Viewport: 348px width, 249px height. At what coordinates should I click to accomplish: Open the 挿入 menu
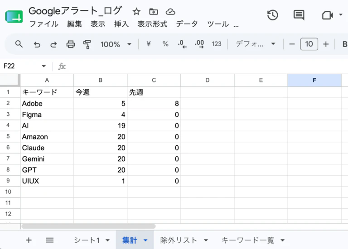(x=121, y=24)
